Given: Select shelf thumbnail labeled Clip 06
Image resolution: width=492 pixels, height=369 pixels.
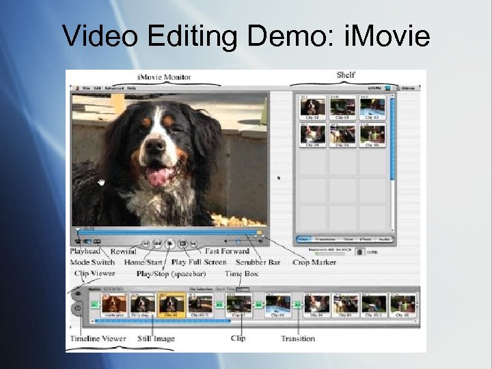Looking at the screenshot, I should pyautogui.click(x=372, y=135).
